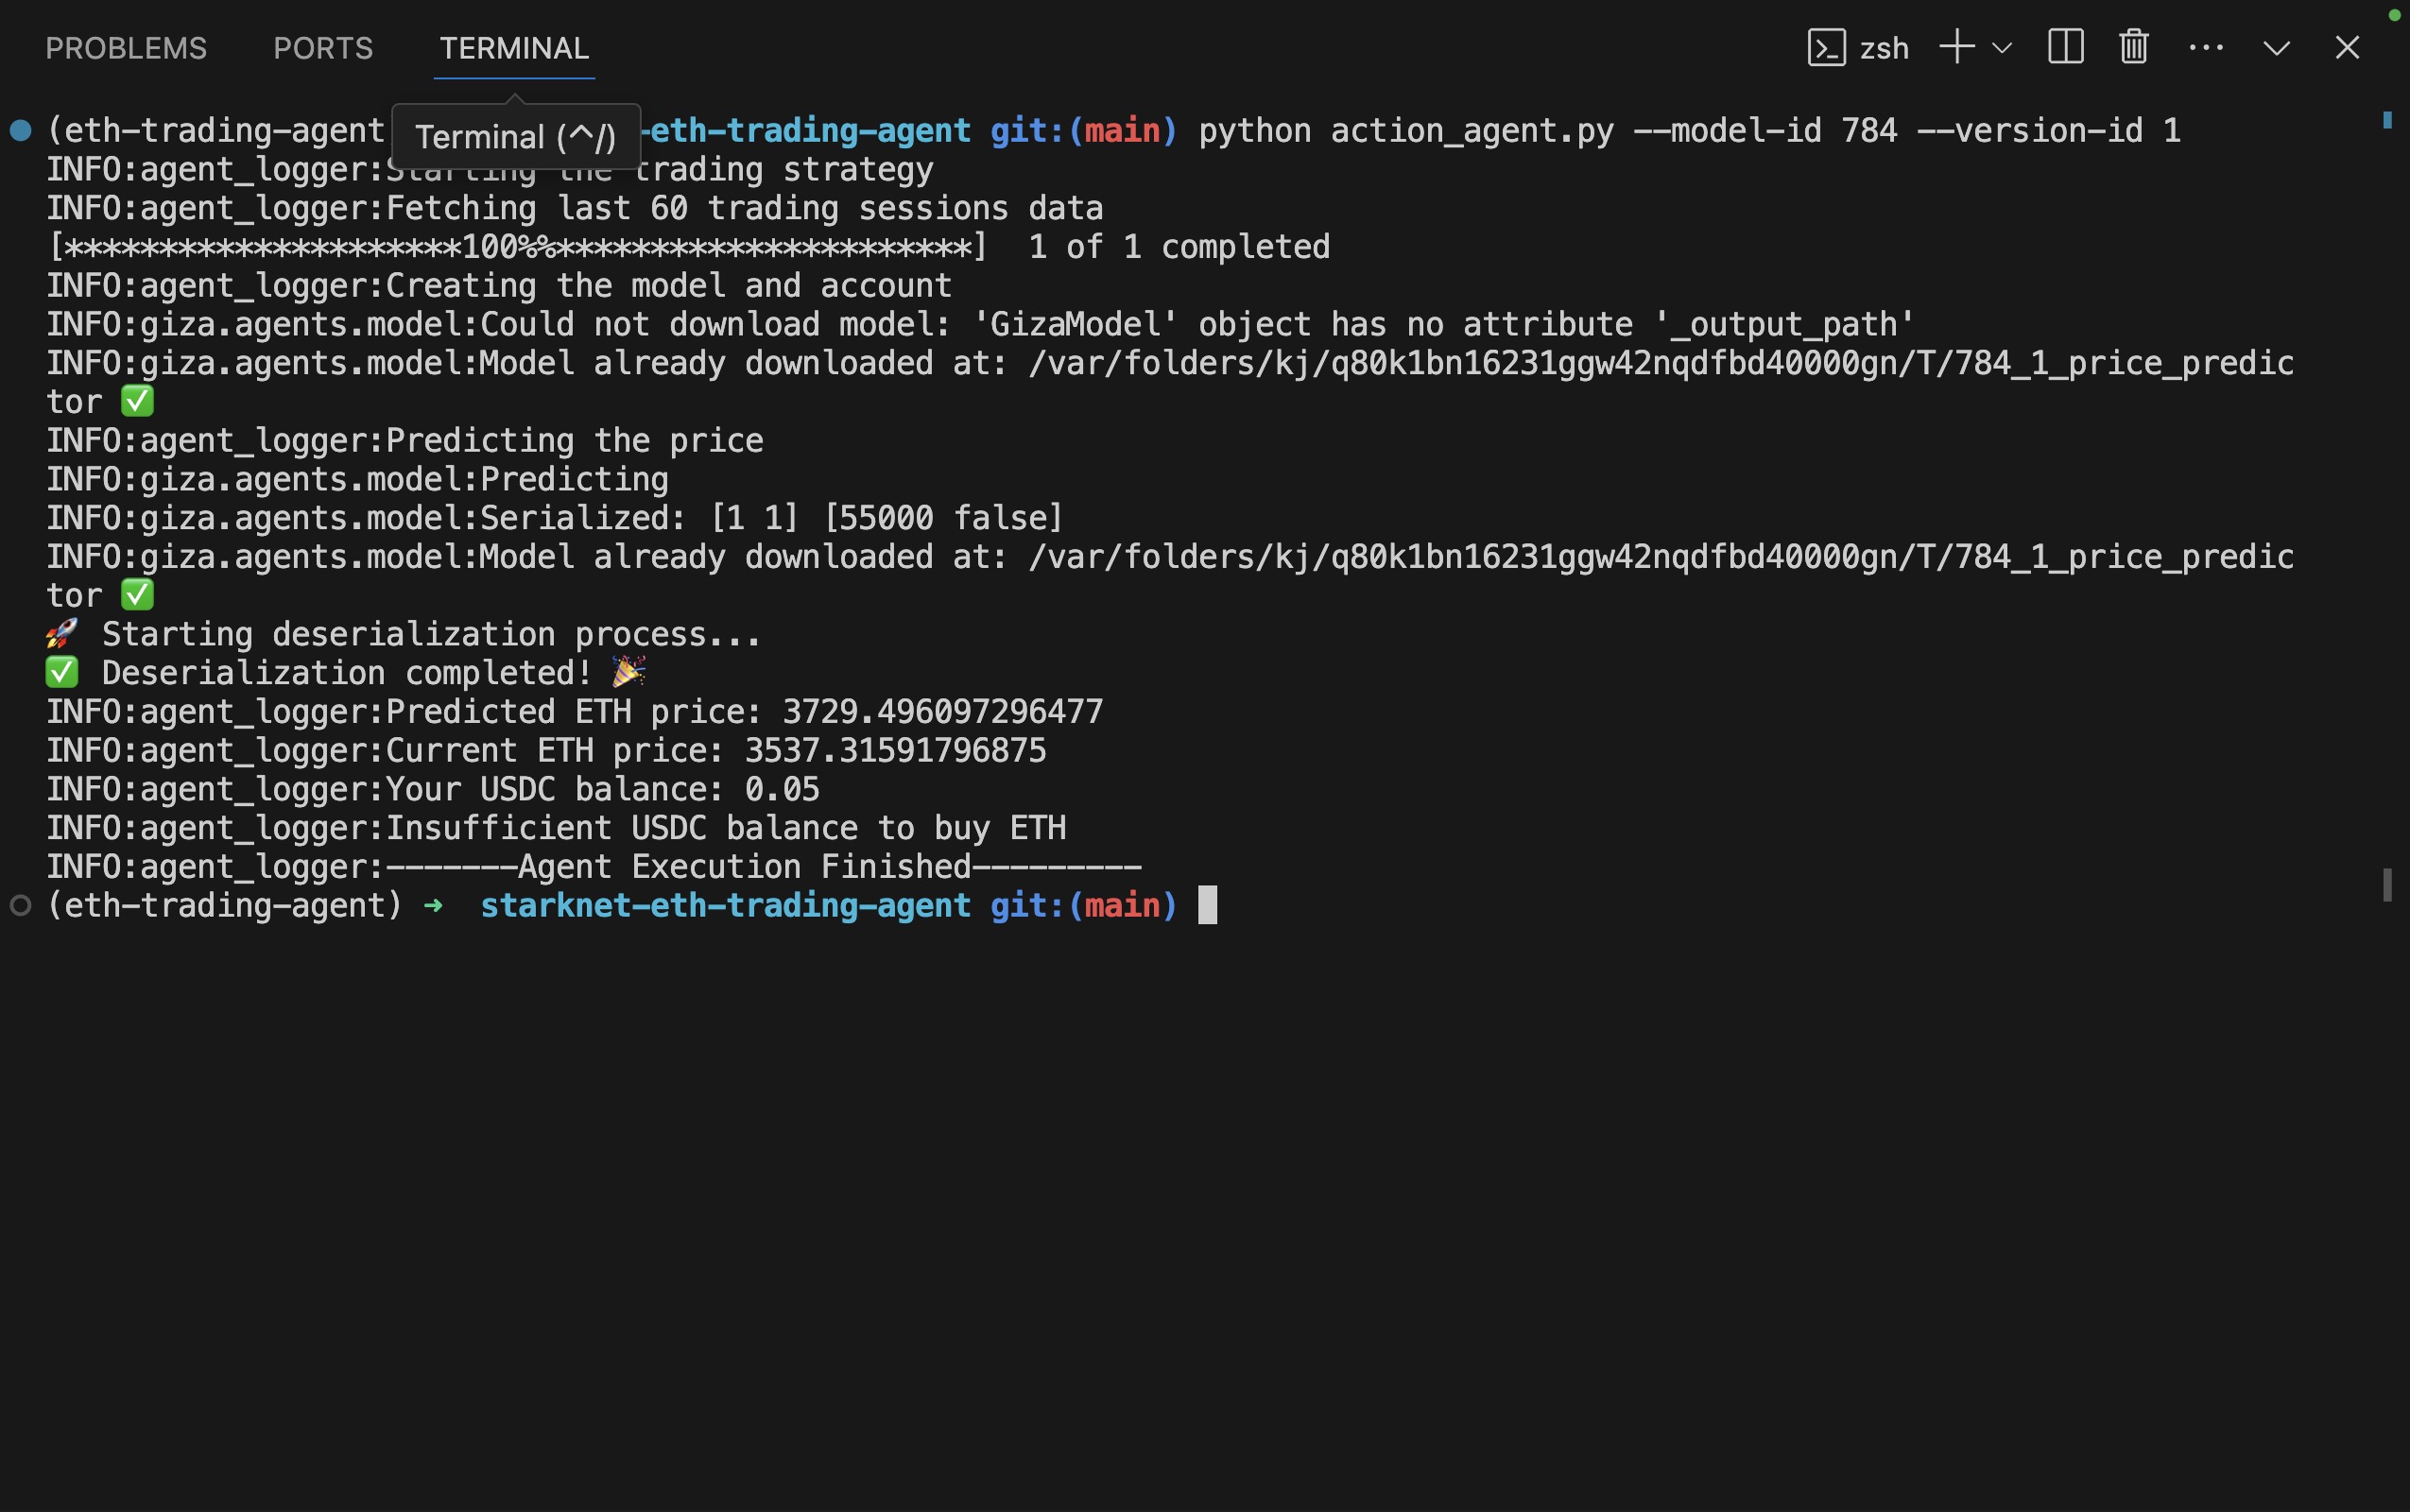Click the python action_agent.py command text
This screenshot has width=2410, height=1512.
point(1689,131)
